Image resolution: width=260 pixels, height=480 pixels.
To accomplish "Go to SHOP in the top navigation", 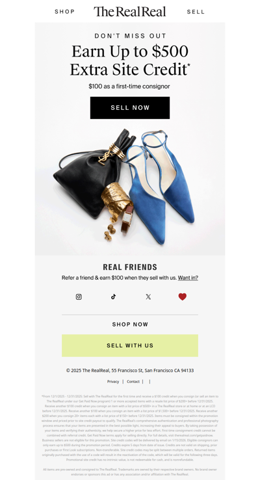I will click(x=64, y=12).
